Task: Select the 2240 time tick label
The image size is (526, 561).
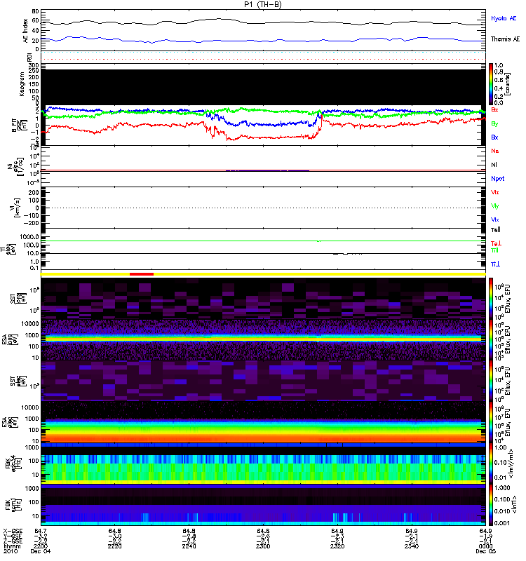Action: [189, 546]
